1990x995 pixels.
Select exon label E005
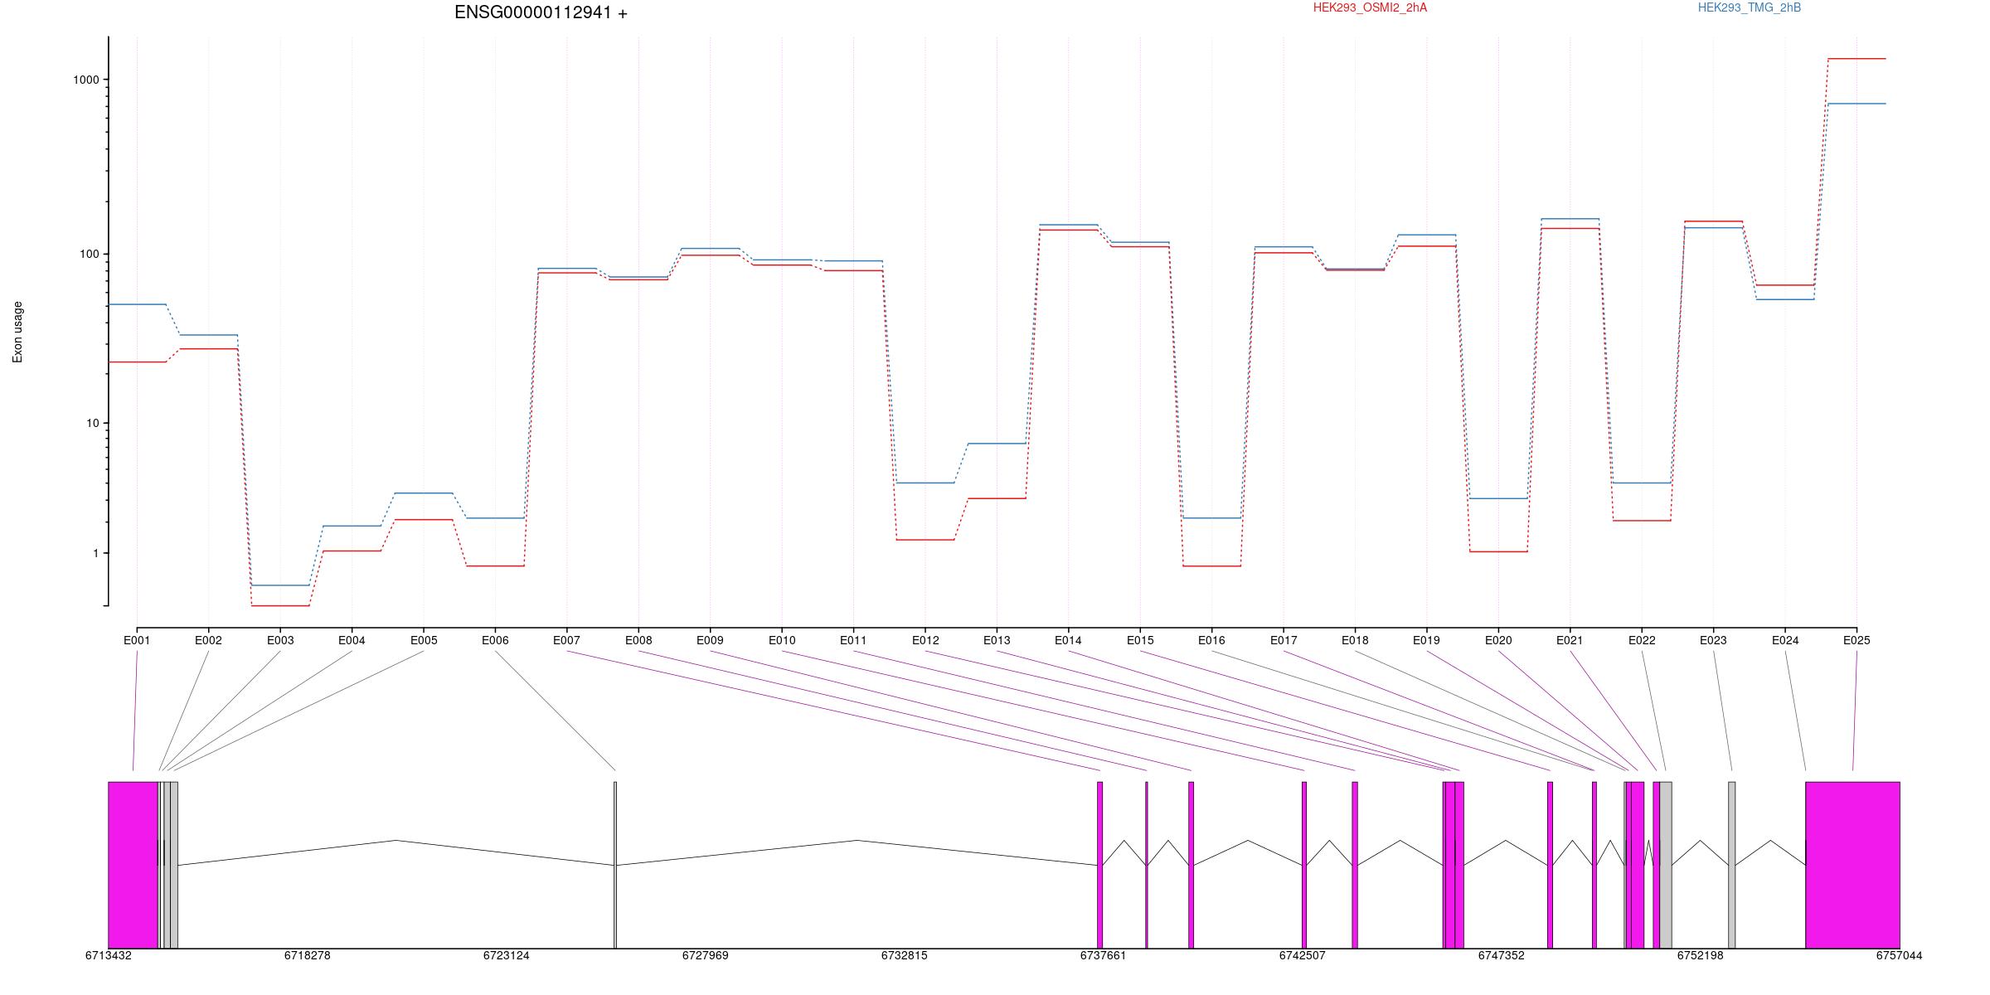[x=424, y=640]
